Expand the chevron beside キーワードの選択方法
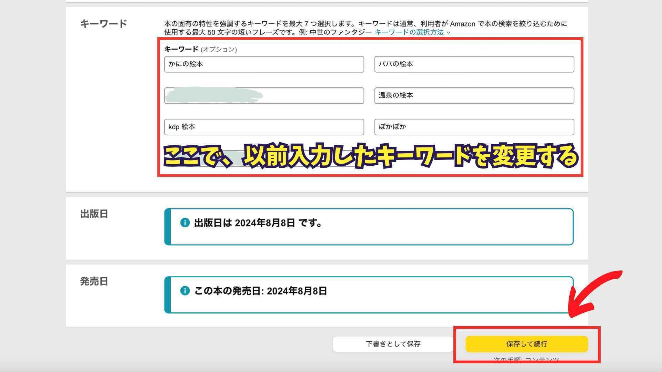 coord(448,32)
